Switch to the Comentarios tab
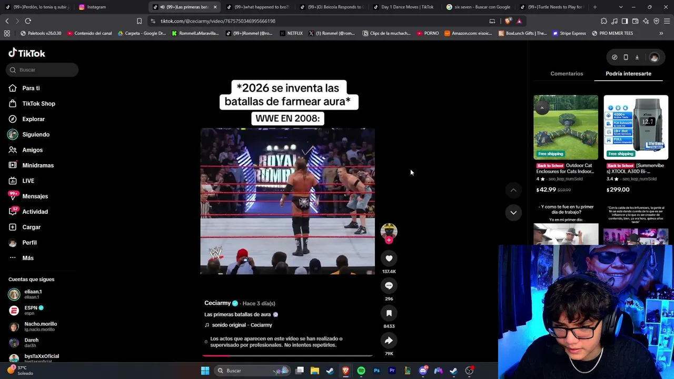674x379 pixels. (x=567, y=74)
